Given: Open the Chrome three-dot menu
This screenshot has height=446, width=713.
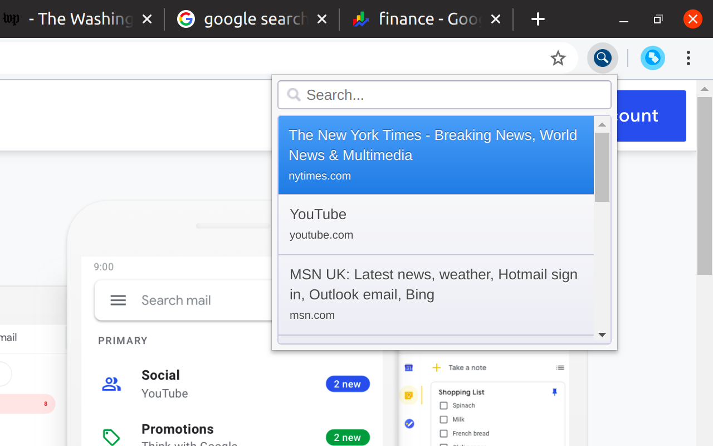Looking at the screenshot, I should (688, 58).
